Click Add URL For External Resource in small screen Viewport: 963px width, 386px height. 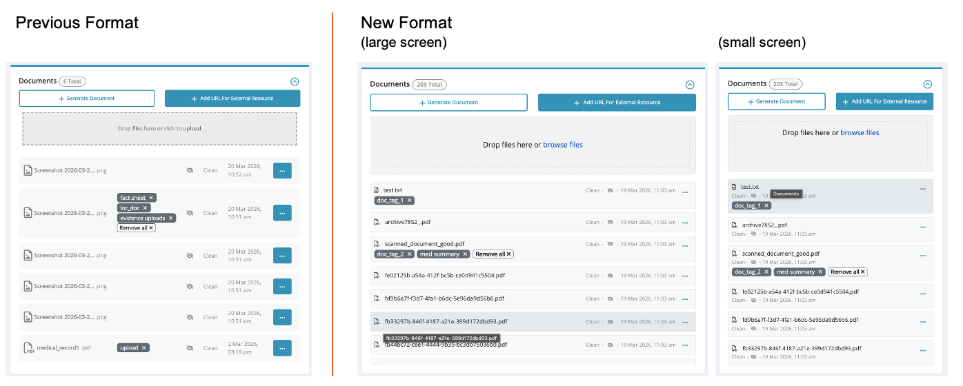click(x=885, y=101)
